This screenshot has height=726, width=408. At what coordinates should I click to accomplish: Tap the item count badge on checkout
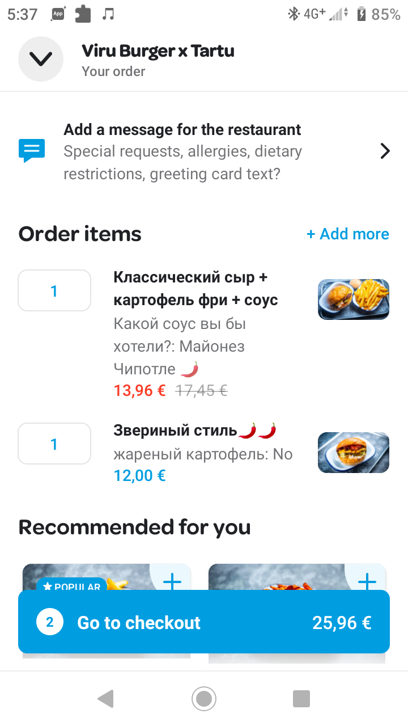50,622
